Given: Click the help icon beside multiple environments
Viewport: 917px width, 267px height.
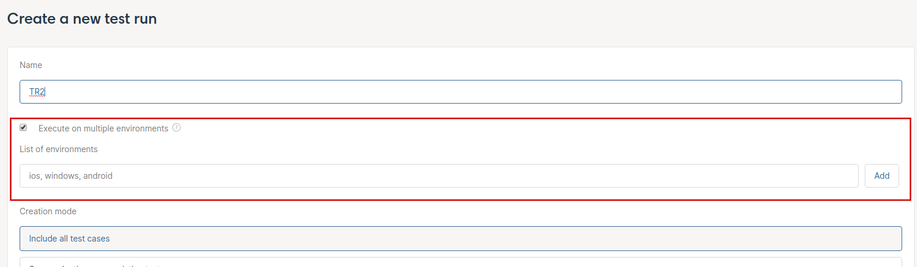Looking at the screenshot, I should pyautogui.click(x=176, y=128).
